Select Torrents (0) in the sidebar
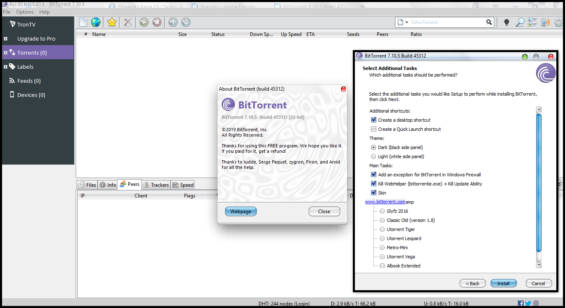The width and height of the screenshot is (565, 308). pos(38,53)
